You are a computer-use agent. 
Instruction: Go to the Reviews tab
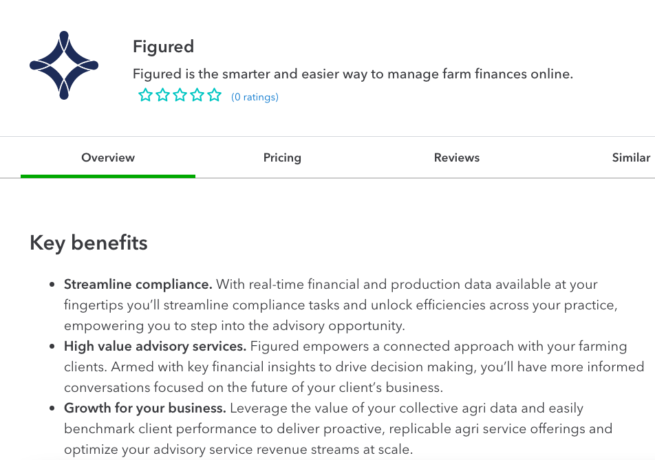pos(457,157)
